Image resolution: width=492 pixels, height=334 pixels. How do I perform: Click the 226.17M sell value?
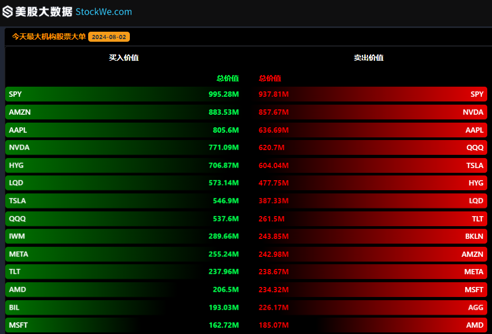click(x=273, y=307)
